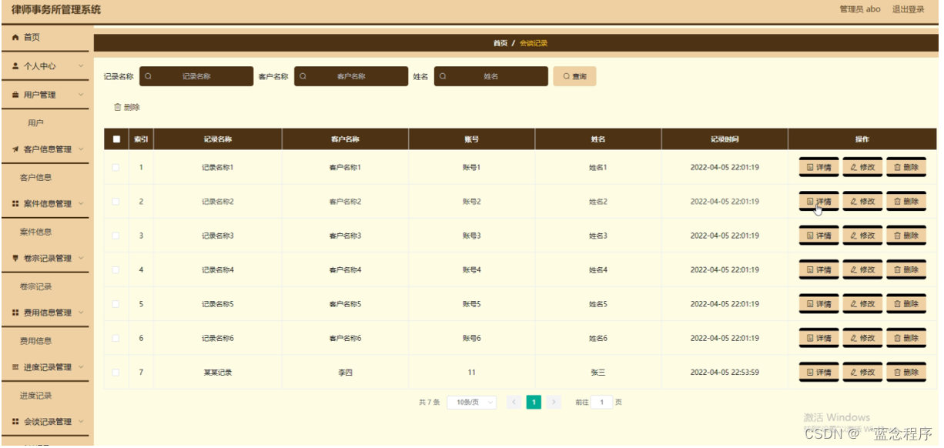Click the magnifier icon in 记录名称 field
Viewport: 944px width, 448px height.
click(x=149, y=76)
